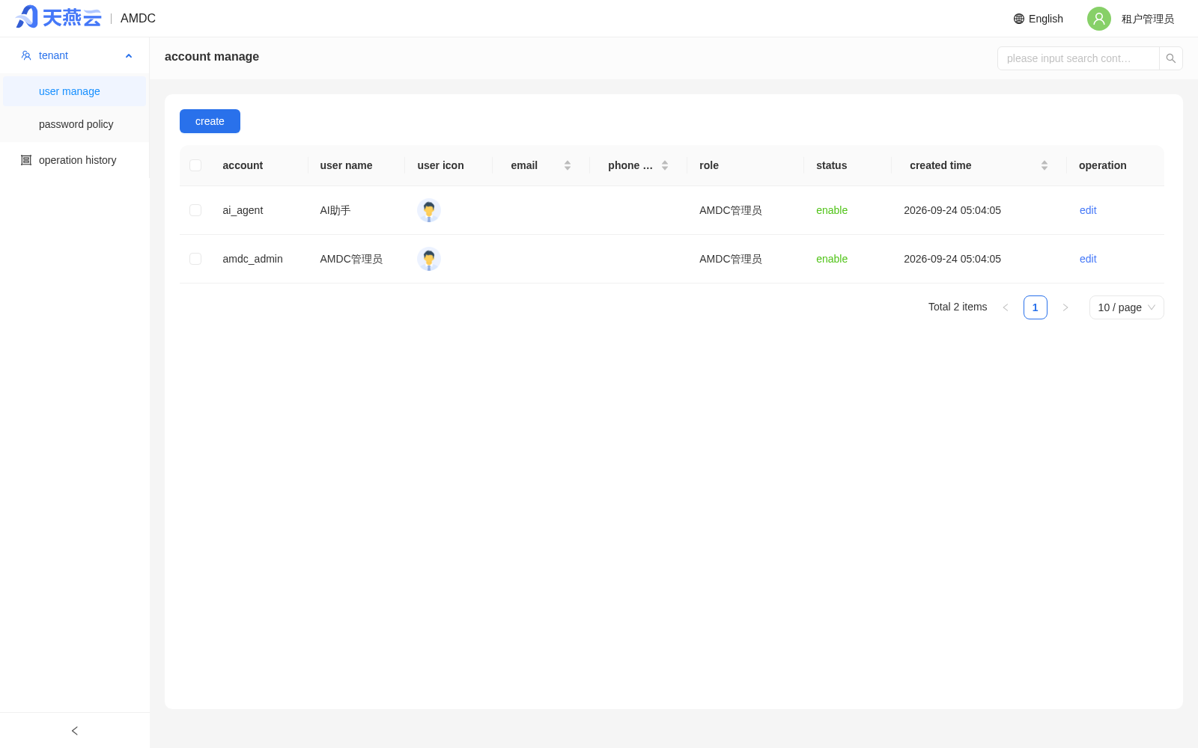This screenshot has width=1198, height=748.
Task: Click the create button
Action: tap(210, 121)
